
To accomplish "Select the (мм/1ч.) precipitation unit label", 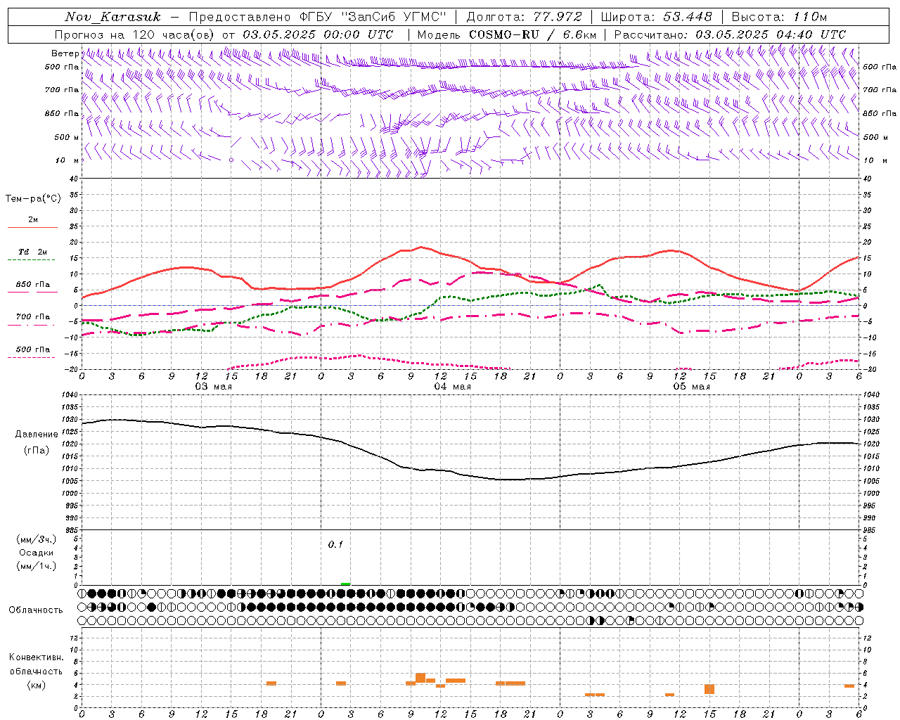I will (37, 566).
